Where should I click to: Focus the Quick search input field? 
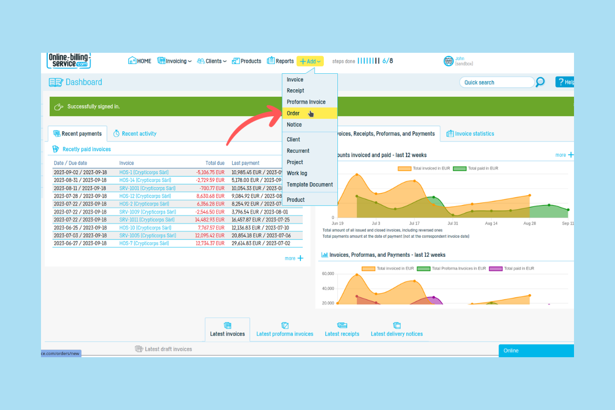coord(497,82)
